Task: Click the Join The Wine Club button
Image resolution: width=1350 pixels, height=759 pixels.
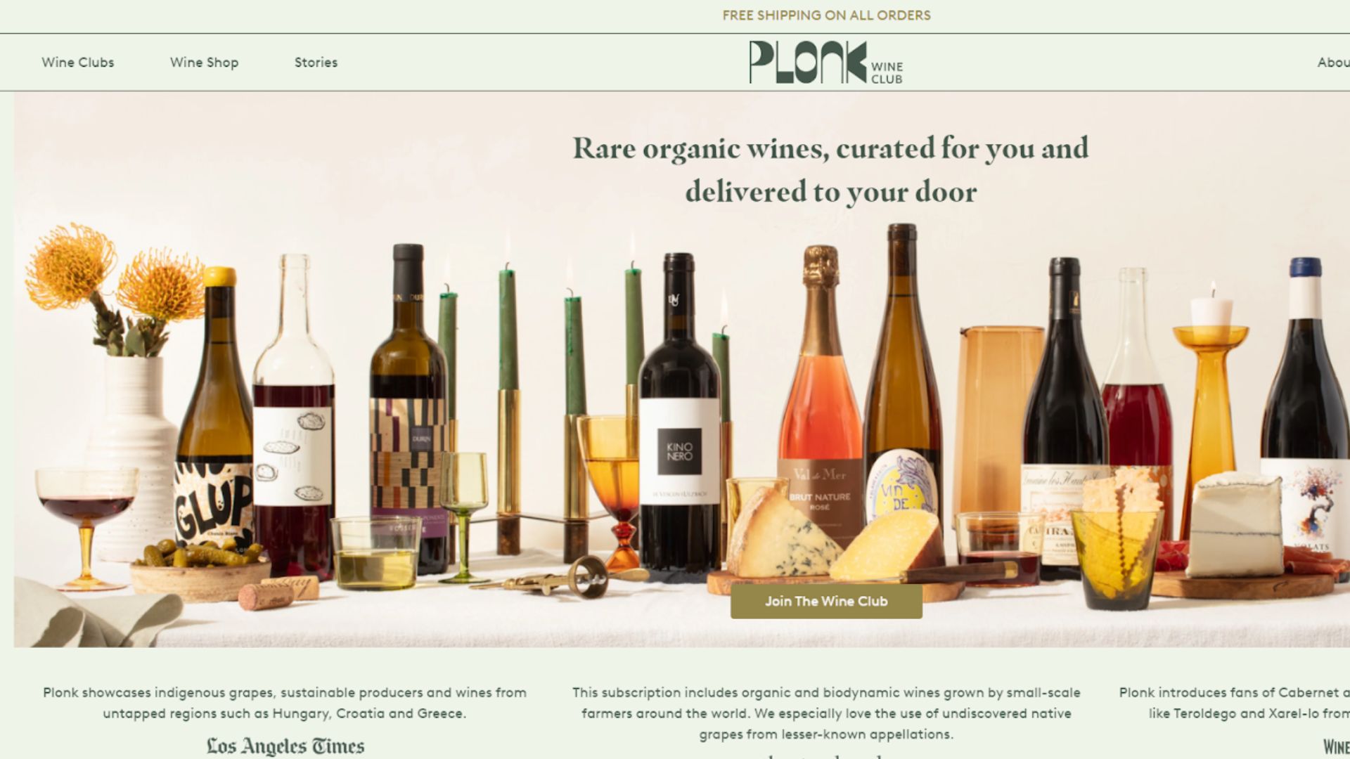Action: point(826,602)
